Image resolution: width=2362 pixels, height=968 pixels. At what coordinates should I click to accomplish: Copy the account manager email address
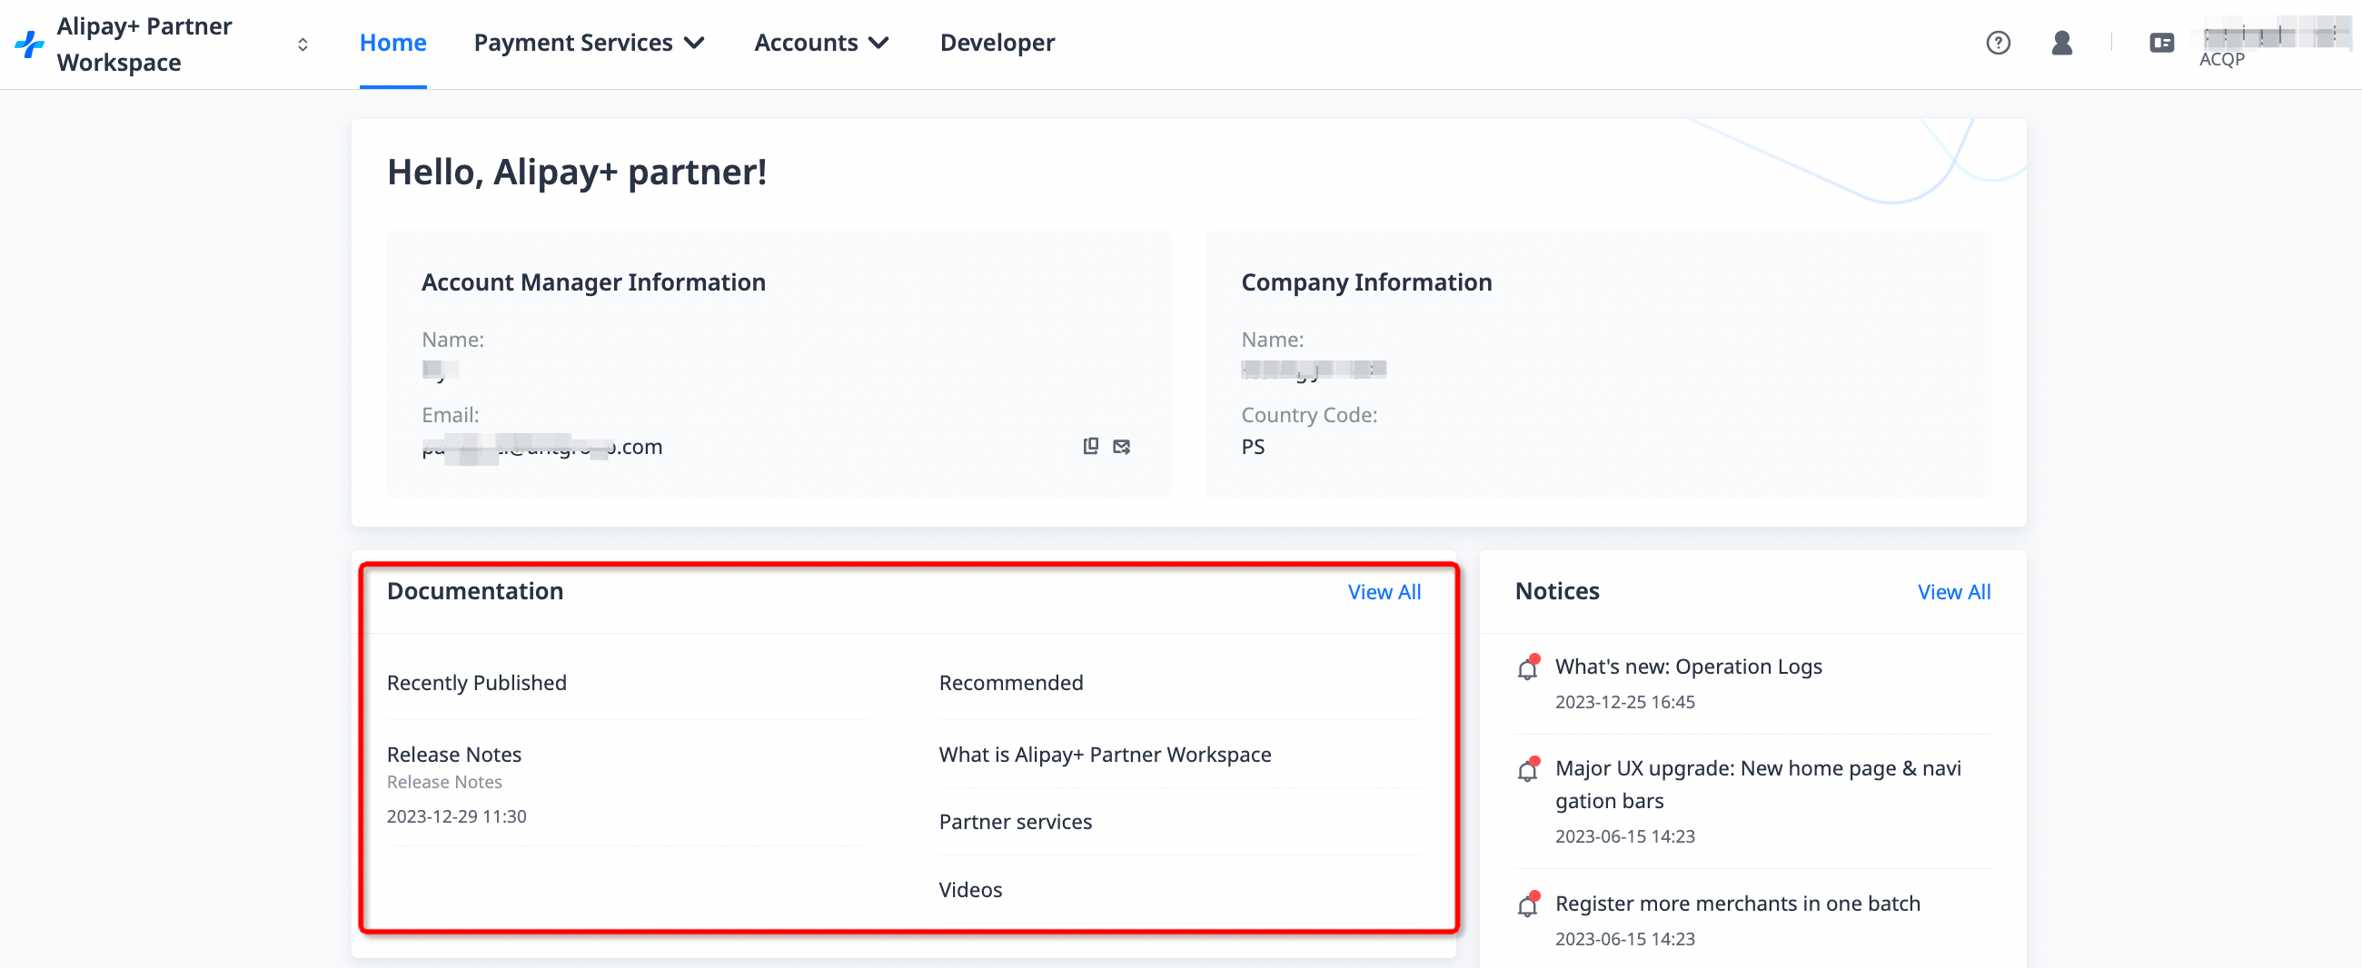pyautogui.click(x=1090, y=447)
